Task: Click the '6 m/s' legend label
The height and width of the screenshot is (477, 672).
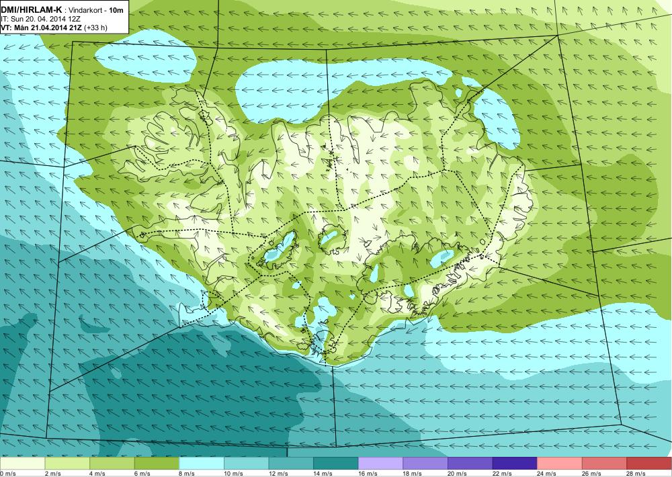Action: [142, 474]
